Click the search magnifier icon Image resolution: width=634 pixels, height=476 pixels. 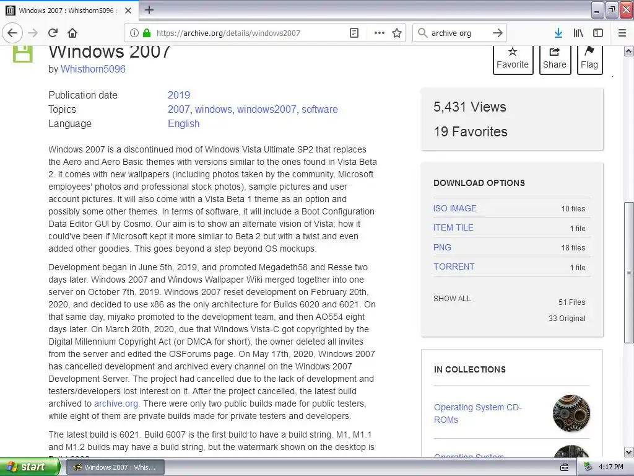[x=422, y=33]
